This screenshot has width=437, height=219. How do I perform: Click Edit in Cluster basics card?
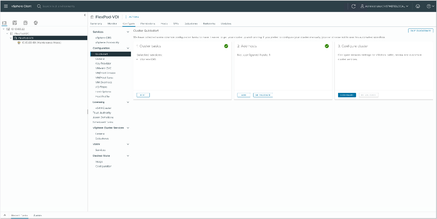click(x=143, y=95)
